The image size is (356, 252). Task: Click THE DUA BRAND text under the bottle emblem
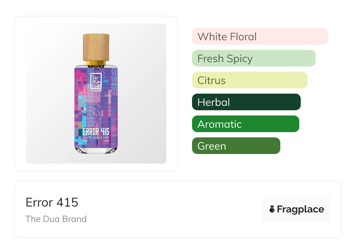(96, 90)
